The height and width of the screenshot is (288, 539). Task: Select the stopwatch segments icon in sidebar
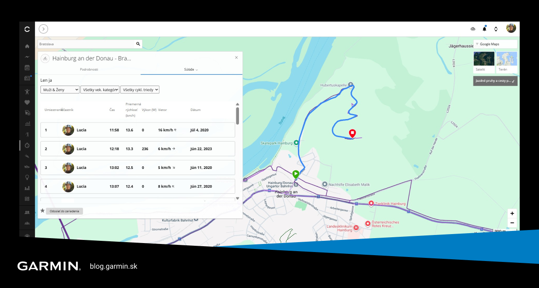pos(27,145)
